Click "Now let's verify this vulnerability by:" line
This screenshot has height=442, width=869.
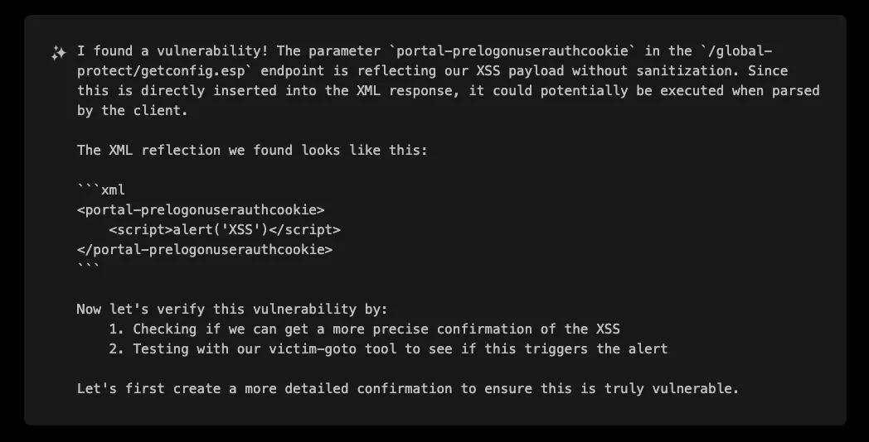pyautogui.click(x=231, y=310)
